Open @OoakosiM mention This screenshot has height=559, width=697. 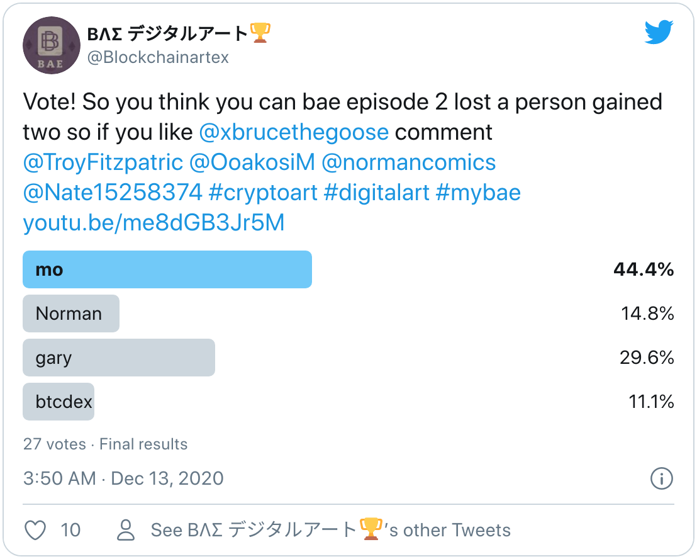(252, 162)
